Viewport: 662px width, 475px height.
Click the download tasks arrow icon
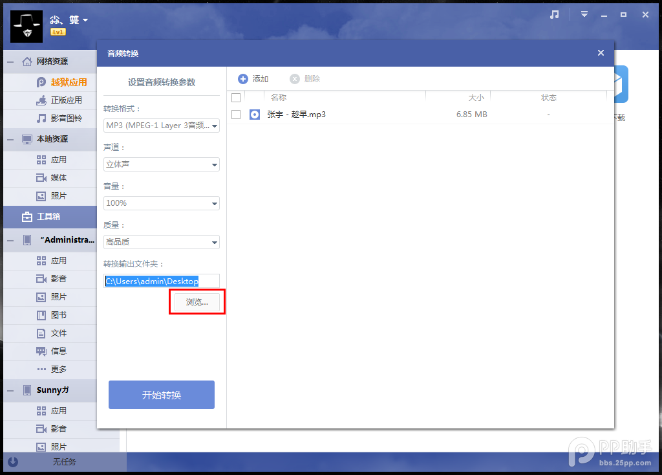(13, 462)
